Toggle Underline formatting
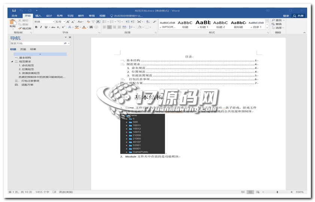The width and height of the screenshot is (315, 202). tap(46, 27)
